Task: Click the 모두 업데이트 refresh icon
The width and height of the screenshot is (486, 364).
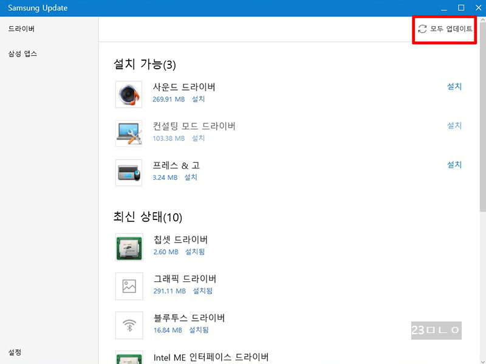Action: pos(422,29)
